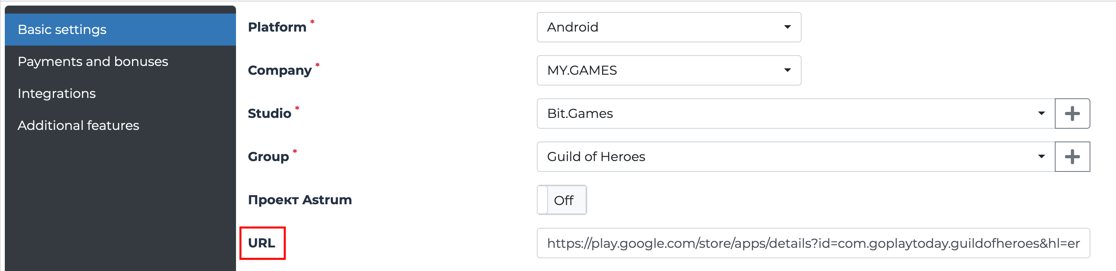Click the caret arrow in the Studio dropdown
1116x271 pixels.
[x=1041, y=114]
